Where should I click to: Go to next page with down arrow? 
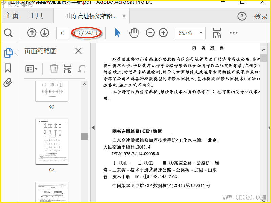click(45, 33)
